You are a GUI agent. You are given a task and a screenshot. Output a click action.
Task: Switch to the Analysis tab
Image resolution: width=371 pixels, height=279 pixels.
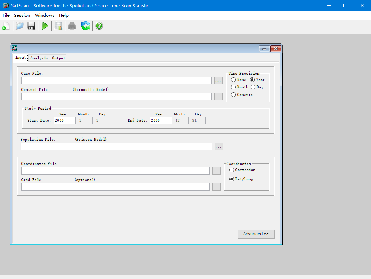pyautogui.click(x=39, y=58)
